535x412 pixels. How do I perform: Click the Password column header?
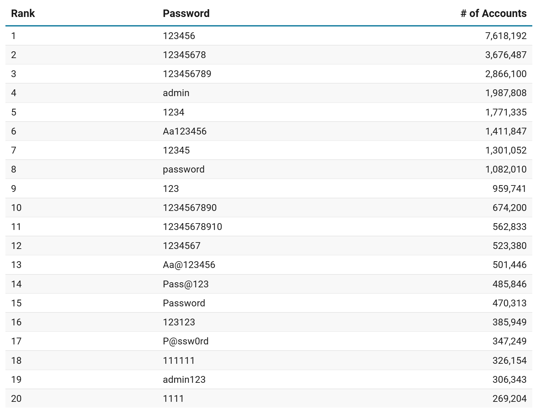(x=186, y=14)
